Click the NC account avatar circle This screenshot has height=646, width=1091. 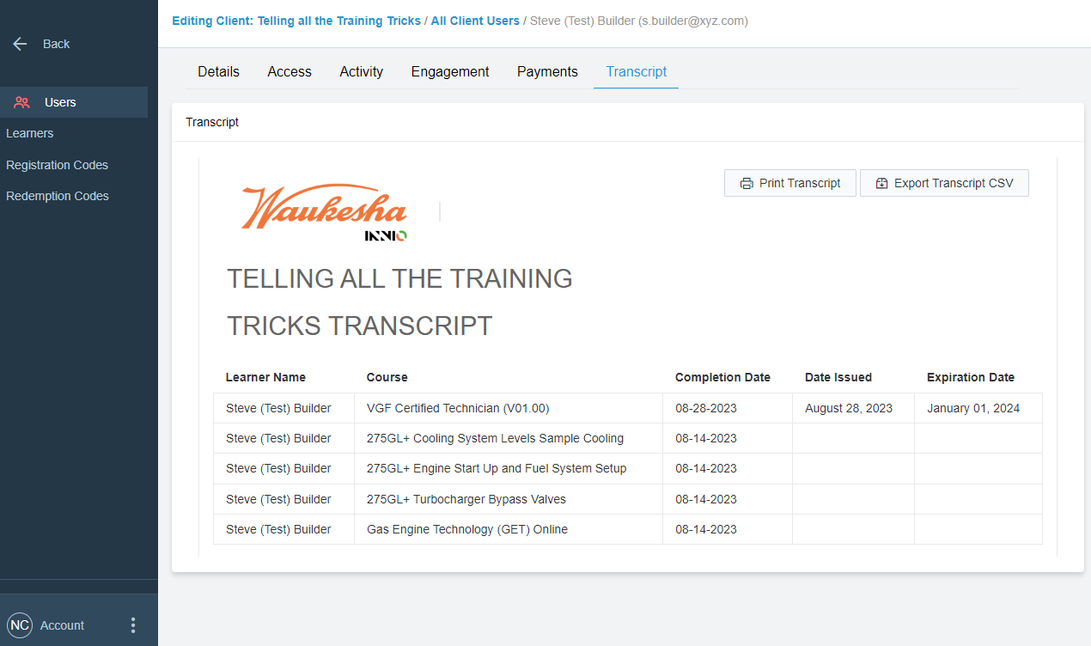pos(20,625)
